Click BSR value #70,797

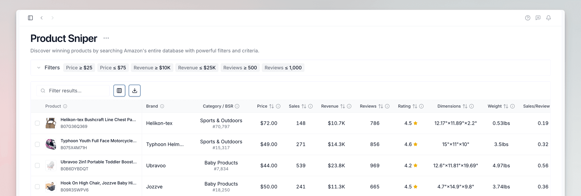(x=221, y=127)
